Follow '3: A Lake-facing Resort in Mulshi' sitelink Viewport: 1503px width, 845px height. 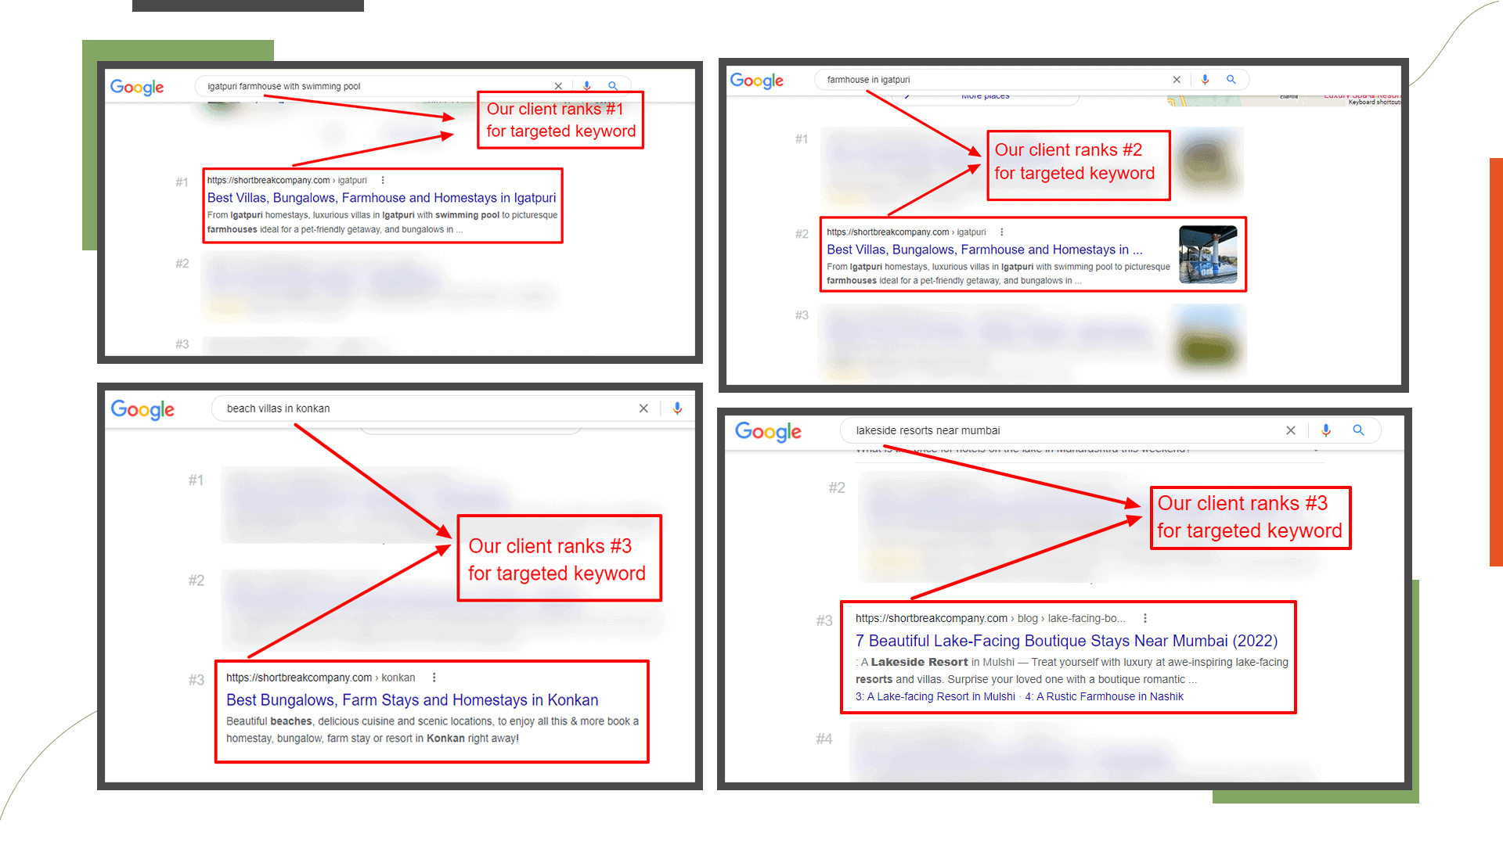[x=935, y=696]
